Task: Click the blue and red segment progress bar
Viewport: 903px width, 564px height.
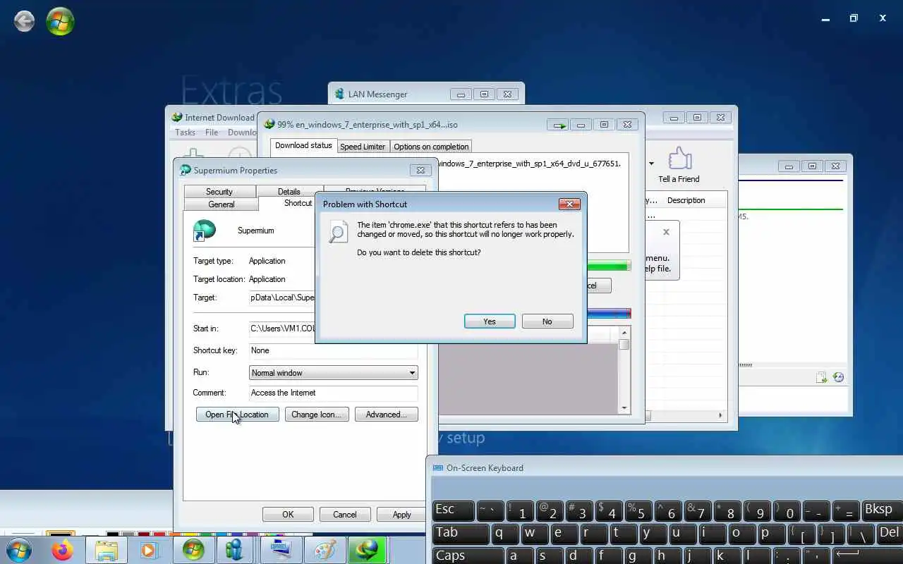Action: click(x=609, y=314)
